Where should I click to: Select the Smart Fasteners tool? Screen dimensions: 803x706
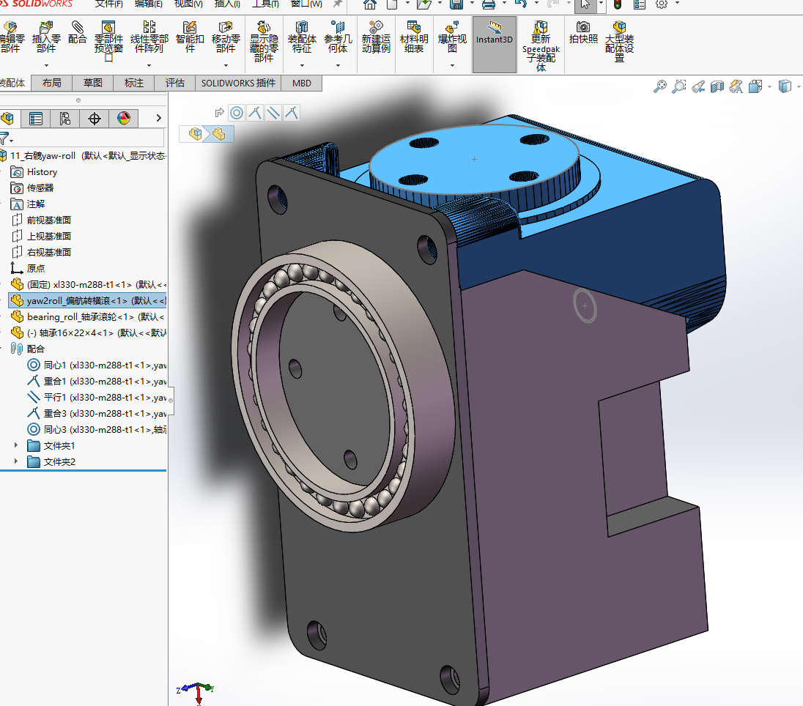[190, 37]
